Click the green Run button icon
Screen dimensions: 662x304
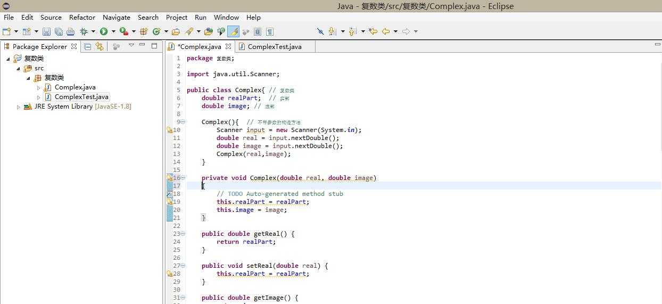[x=104, y=31]
